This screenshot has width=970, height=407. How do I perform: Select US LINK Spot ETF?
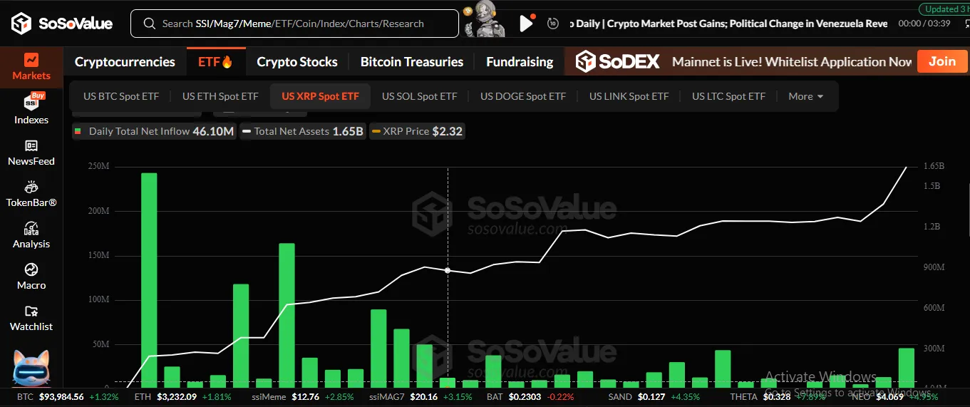(x=629, y=96)
